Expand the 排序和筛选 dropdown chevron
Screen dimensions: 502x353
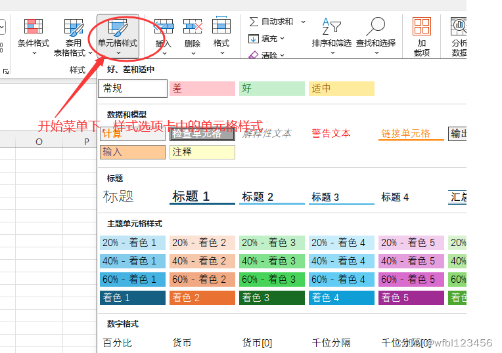pos(332,52)
